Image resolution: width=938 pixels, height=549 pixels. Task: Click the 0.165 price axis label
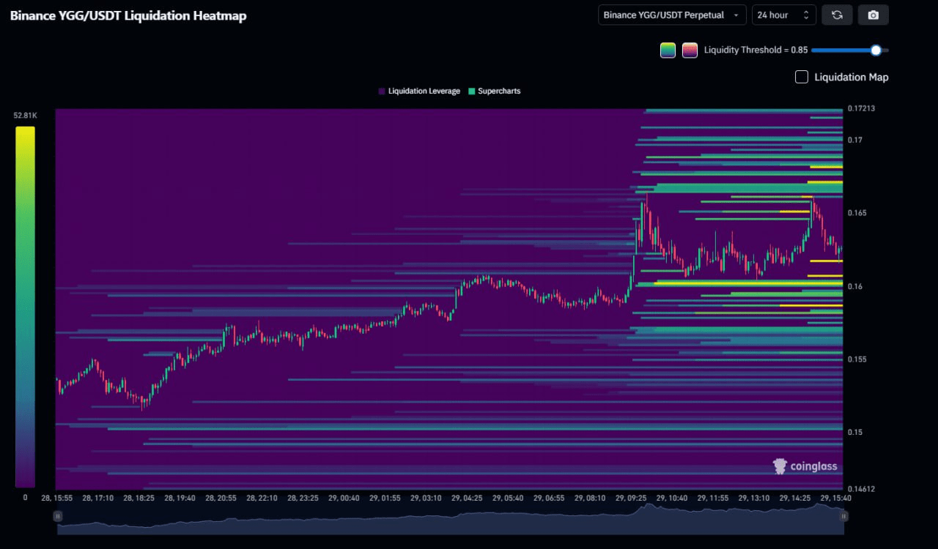tap(857, 213)
